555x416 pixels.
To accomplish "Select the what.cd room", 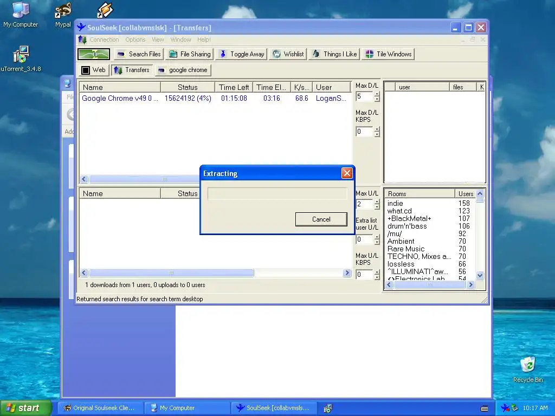I will coord(429,211).
